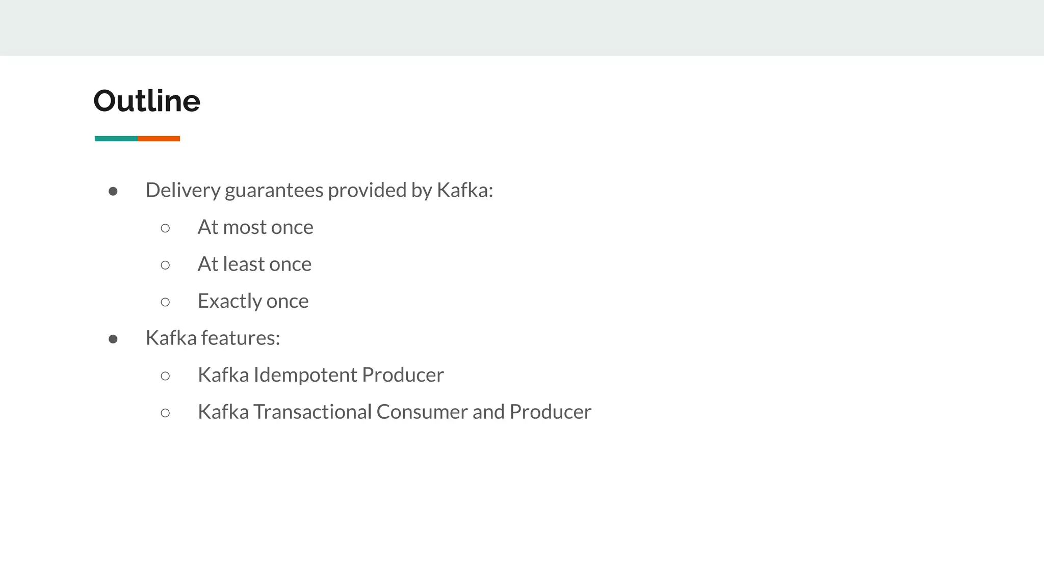The width and height of the screenshot is (1044, 587).
Task: Select the 'At most once' text
Action: [x=255, y=227]
